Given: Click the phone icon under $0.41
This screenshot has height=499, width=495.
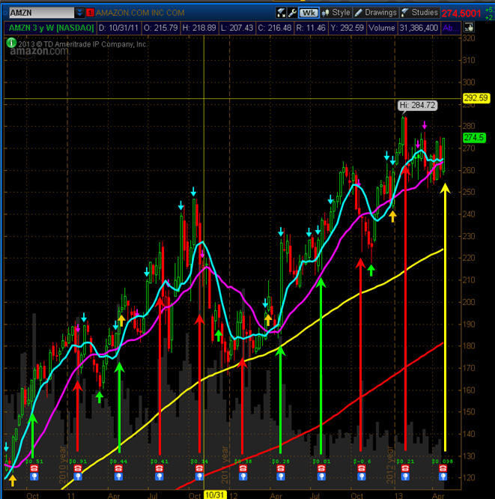Looking at the screenshot, I should pyautogui.click(x=160, y=468).
